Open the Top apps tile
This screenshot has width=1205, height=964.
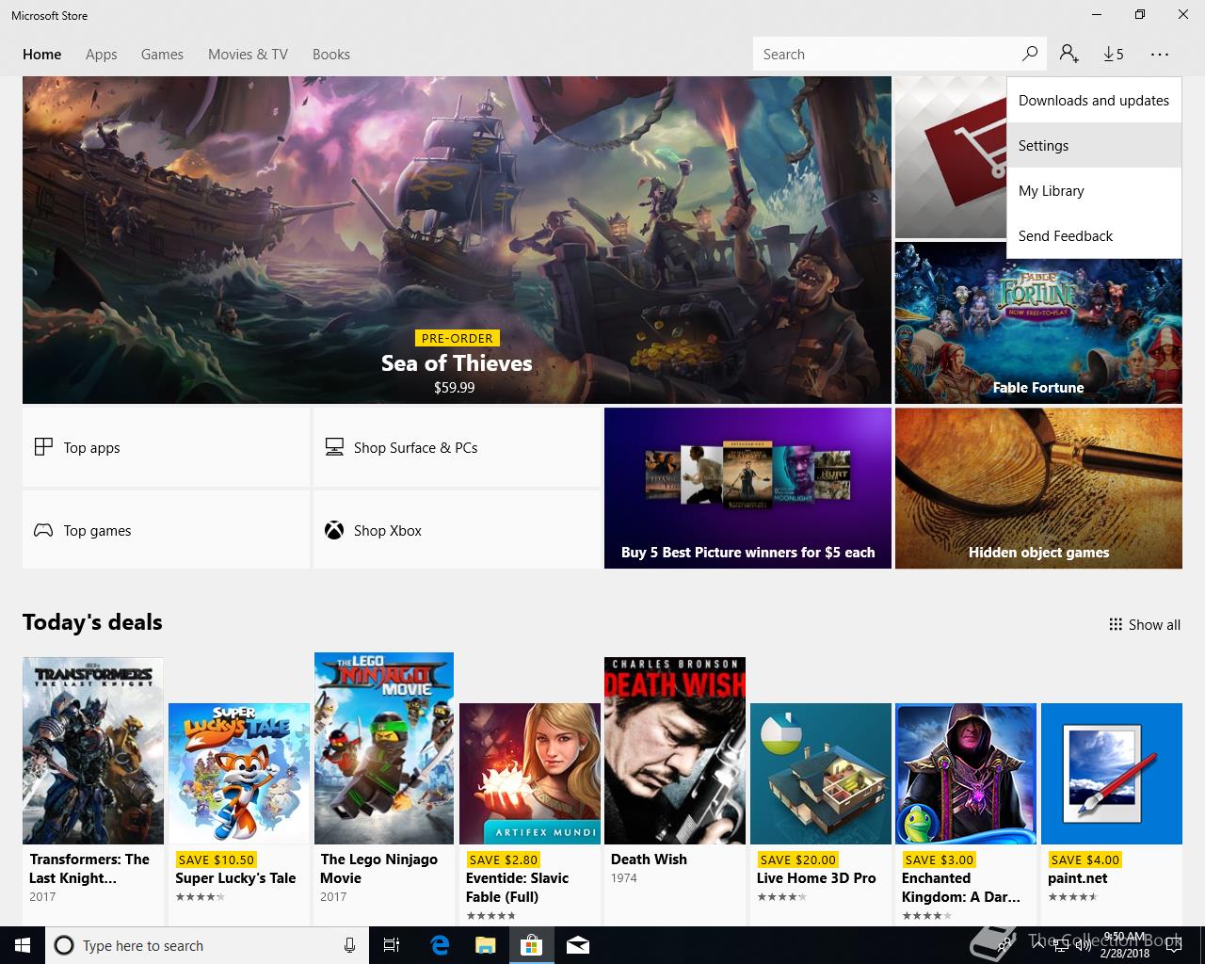(x=166, y=447)
